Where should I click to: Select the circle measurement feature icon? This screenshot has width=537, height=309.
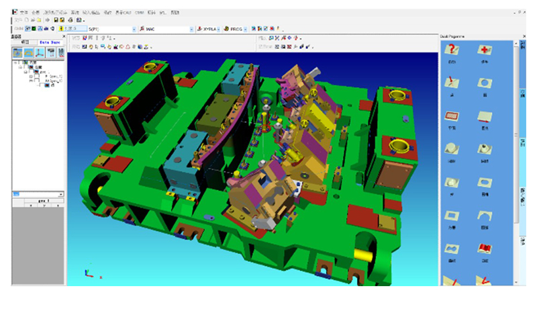(483, 83)
